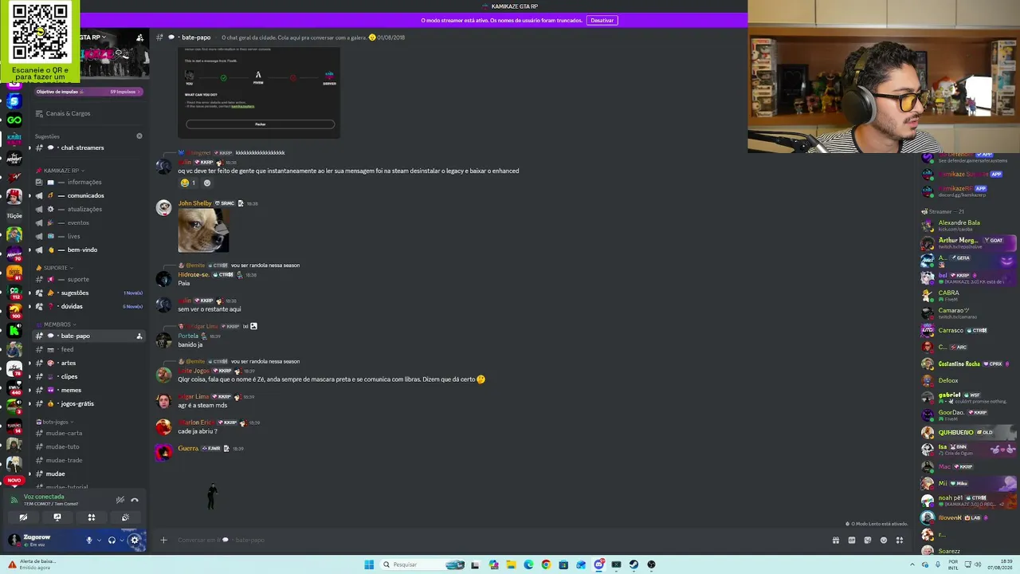Open the apps launcher in message bar
This screenshot has height=574, width=1020.
(x=900, y=540)
